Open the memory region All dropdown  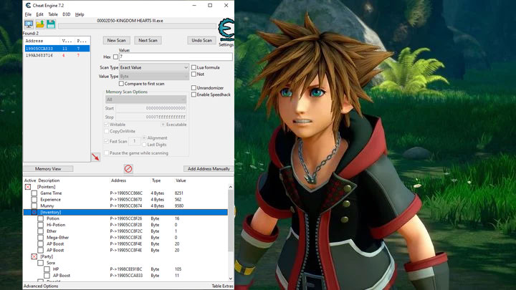coord(145,100)
